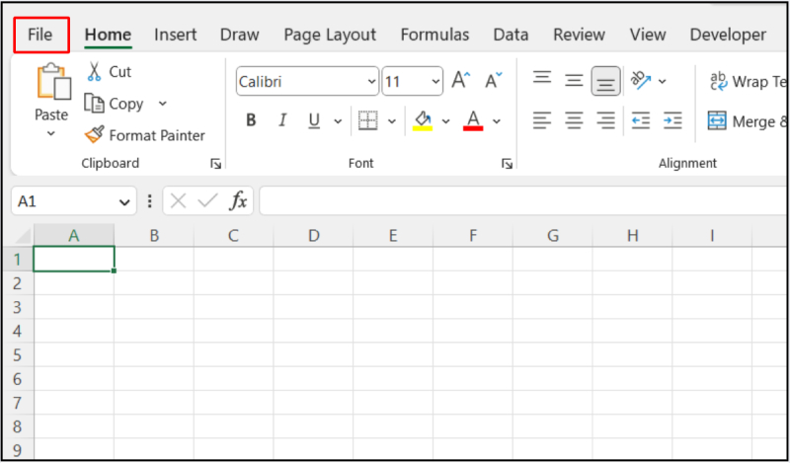Image resolution: width=790 pixels, height=463 pixels.
Task: Click the Increase Indent icon
Action: (672, 120)
